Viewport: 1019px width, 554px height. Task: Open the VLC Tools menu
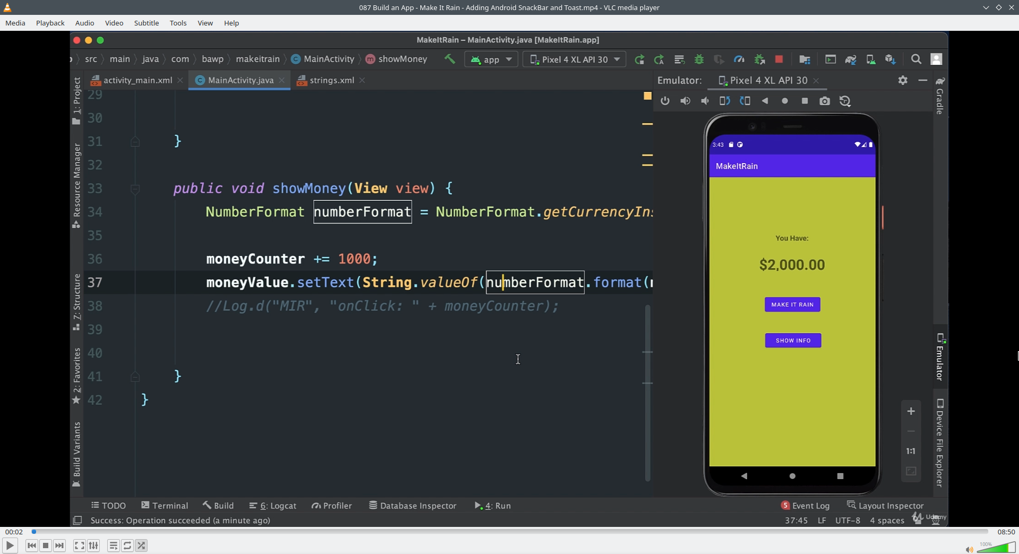point(178,23)
